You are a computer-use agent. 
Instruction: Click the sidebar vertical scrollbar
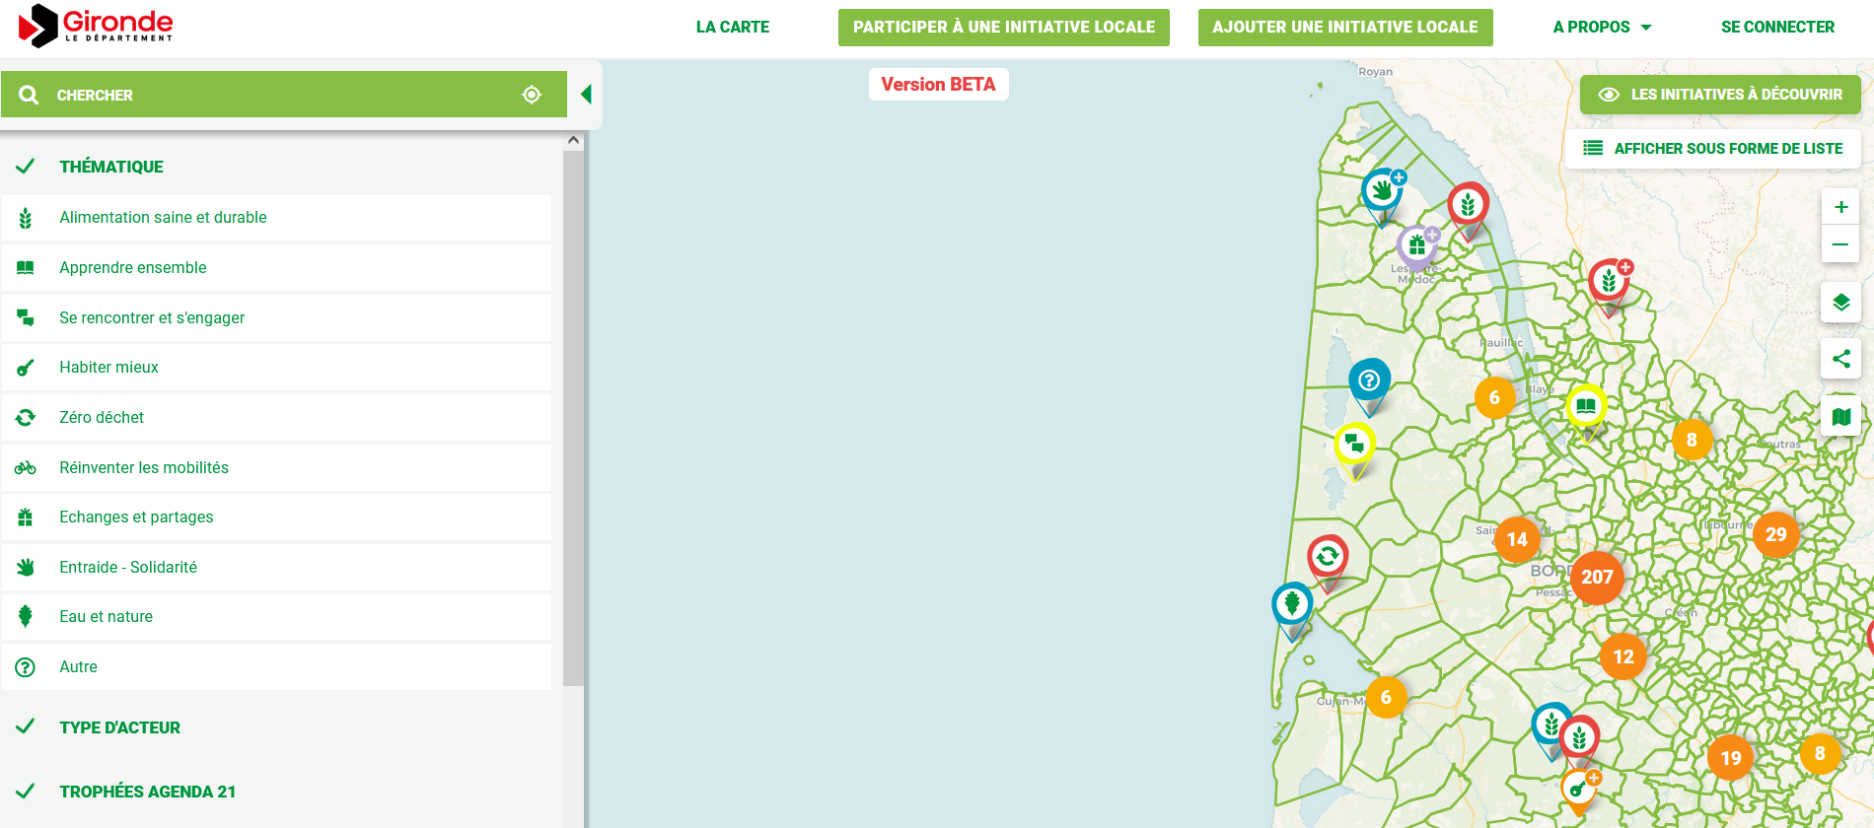573,414
